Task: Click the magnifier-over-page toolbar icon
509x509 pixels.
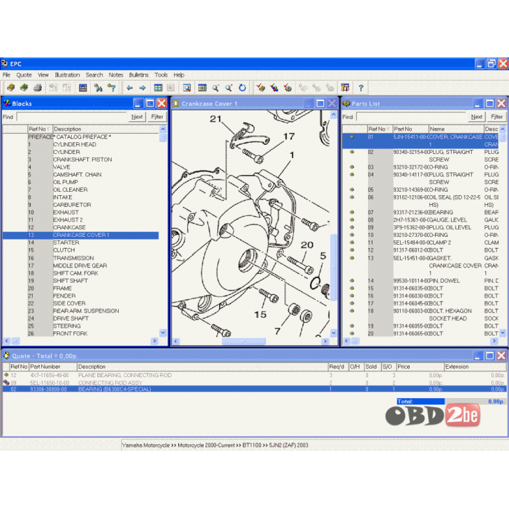Action: [x=187, y=87]
